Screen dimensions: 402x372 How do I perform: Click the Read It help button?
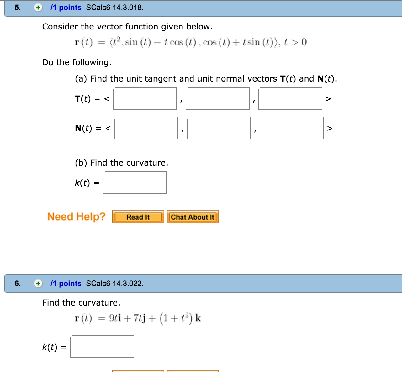tap(138, 217)
